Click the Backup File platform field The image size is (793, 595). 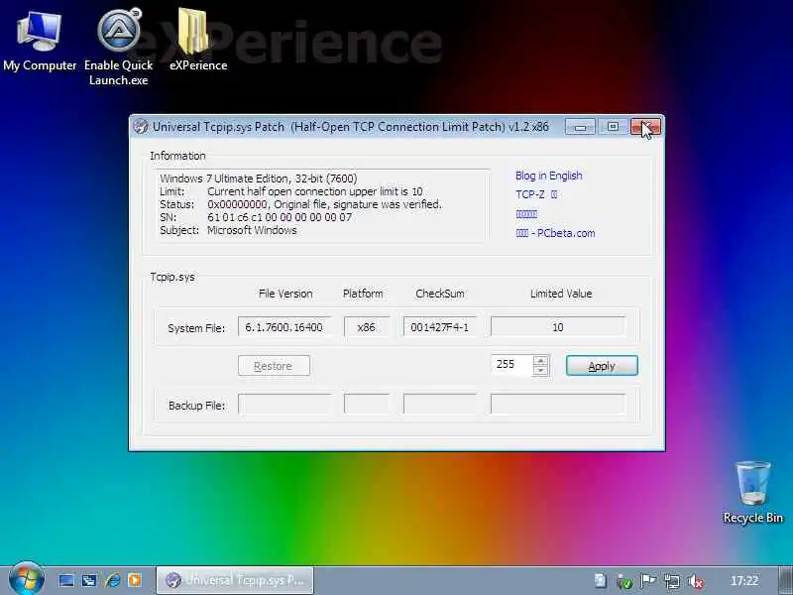tap(366, 405)
